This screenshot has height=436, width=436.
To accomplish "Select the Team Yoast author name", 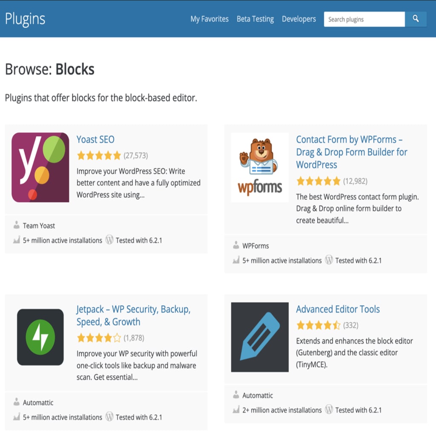I will [39, 226].
